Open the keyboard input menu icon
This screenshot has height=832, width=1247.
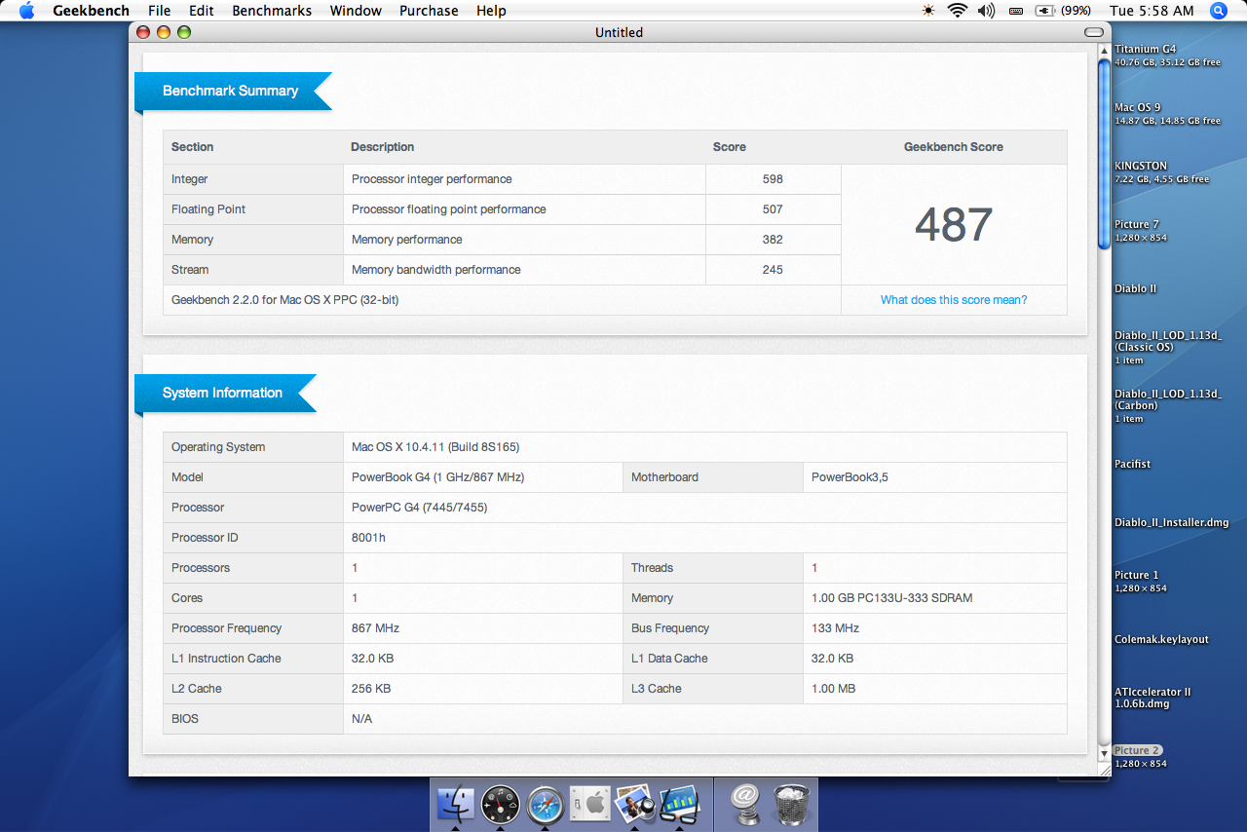point(1016,11)
